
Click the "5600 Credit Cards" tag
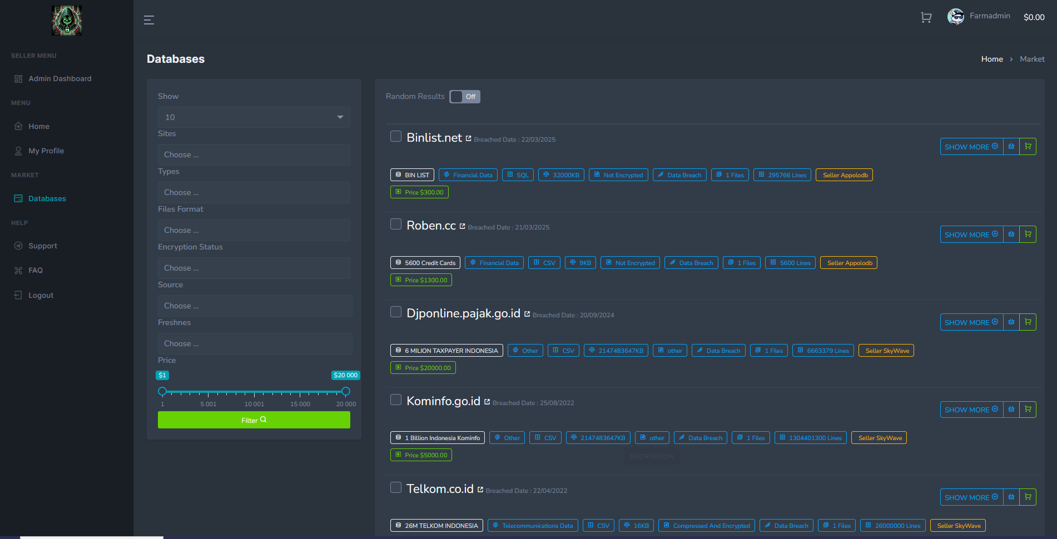[x=425, y=263]
